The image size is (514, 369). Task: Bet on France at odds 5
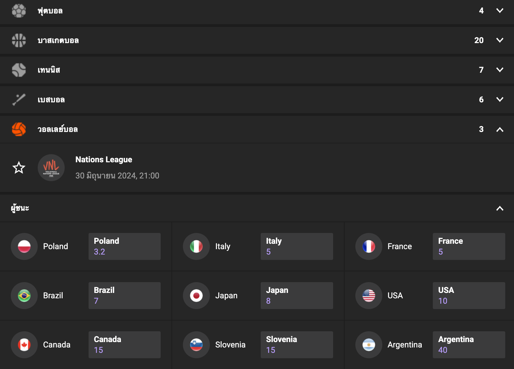469,246
